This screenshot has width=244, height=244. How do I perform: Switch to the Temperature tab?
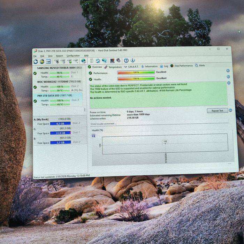point(113,67)
